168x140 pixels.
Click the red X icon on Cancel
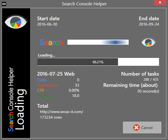[136, 128]
